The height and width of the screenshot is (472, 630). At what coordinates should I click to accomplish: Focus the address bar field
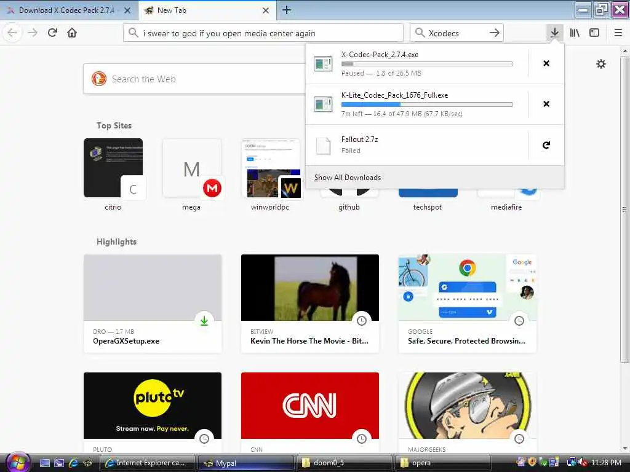[263, 33]
